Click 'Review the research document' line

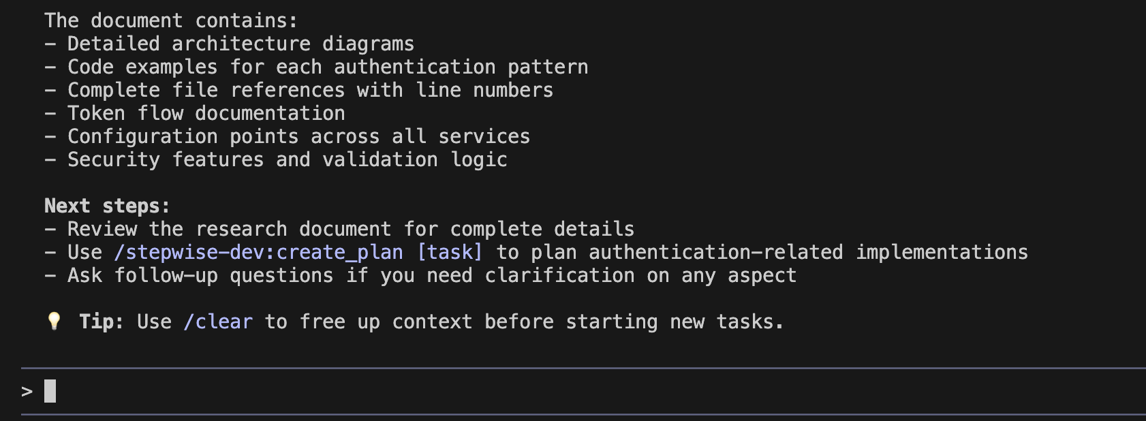click(350, 229)
